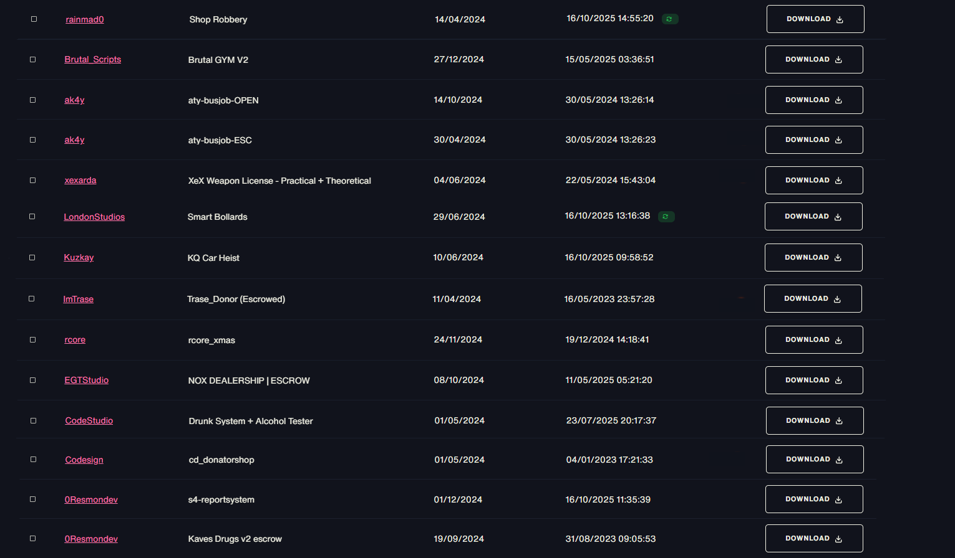Screen dimensions: 955x558
Task: Toggle the s4-reportsystem row checkbox
Action: tap(32, 499)
